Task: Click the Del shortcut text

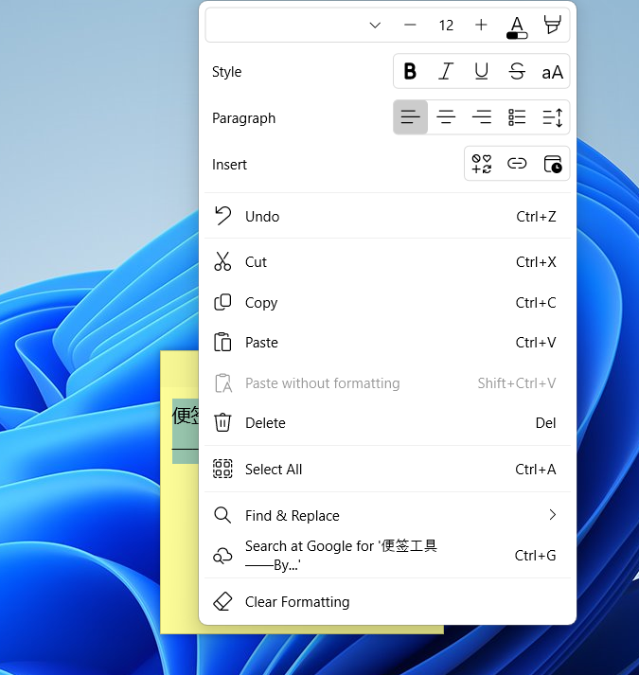Action: click(545, 423)
